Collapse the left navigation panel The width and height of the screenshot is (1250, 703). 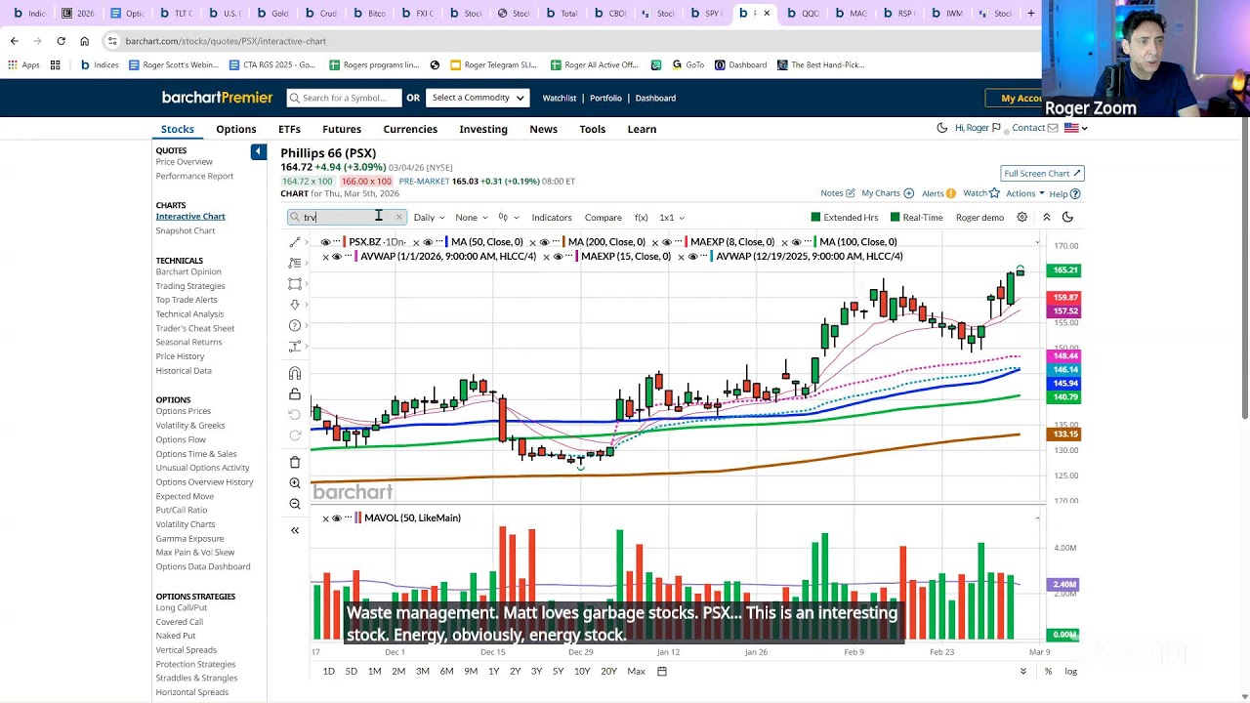pyautogui.click(x=258, y=151)
